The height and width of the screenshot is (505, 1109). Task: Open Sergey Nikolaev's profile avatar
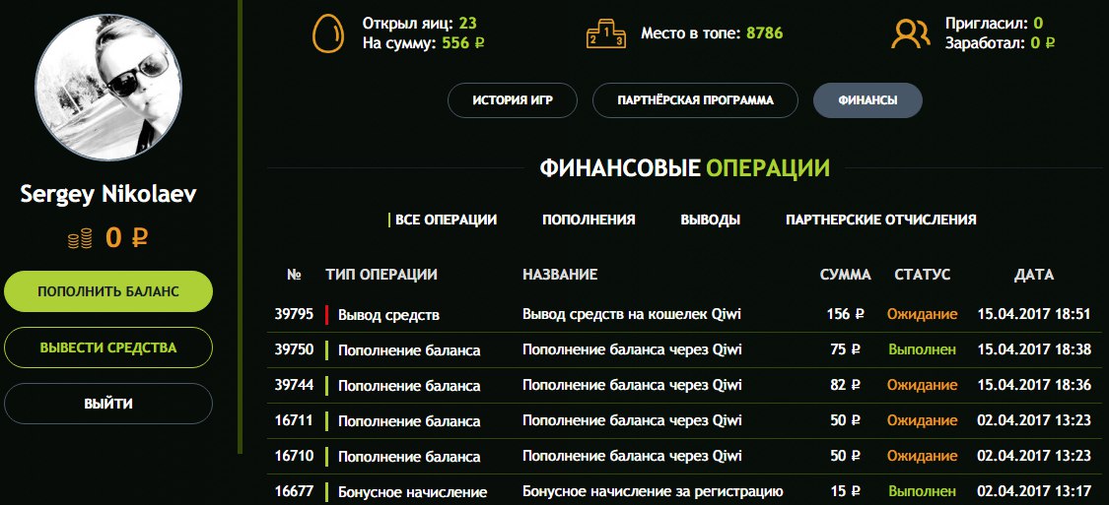(108, 87)
